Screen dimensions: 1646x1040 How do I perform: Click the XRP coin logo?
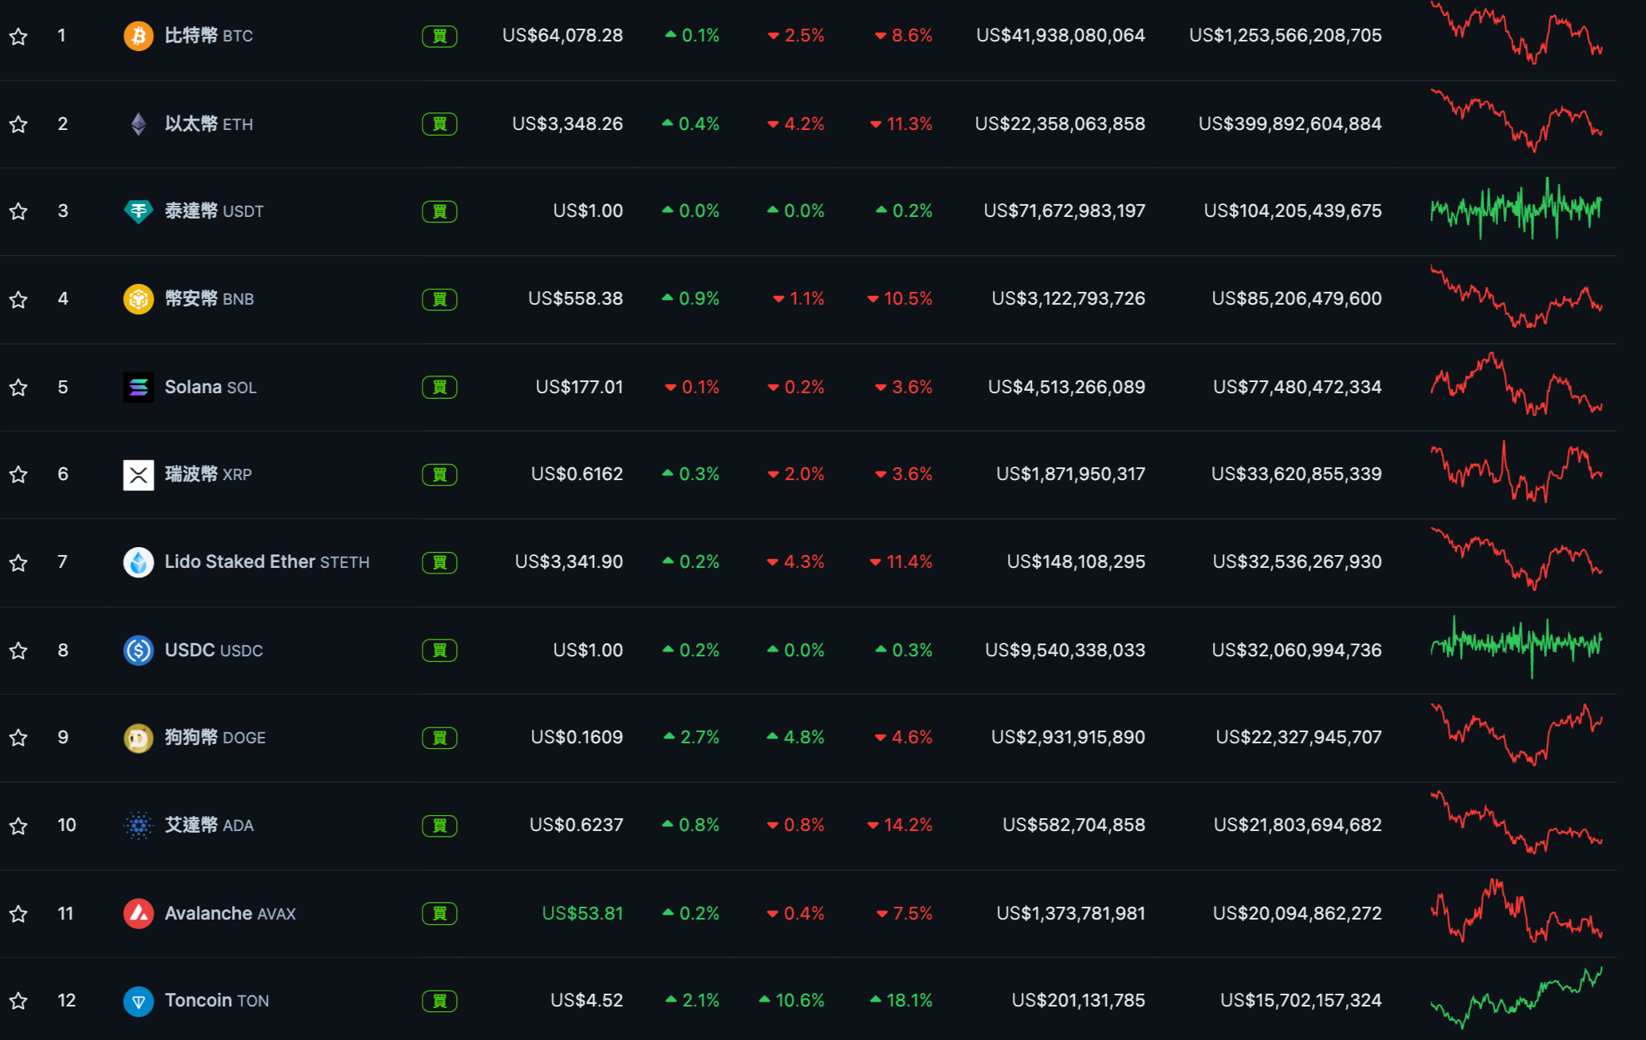pos(138,475)
